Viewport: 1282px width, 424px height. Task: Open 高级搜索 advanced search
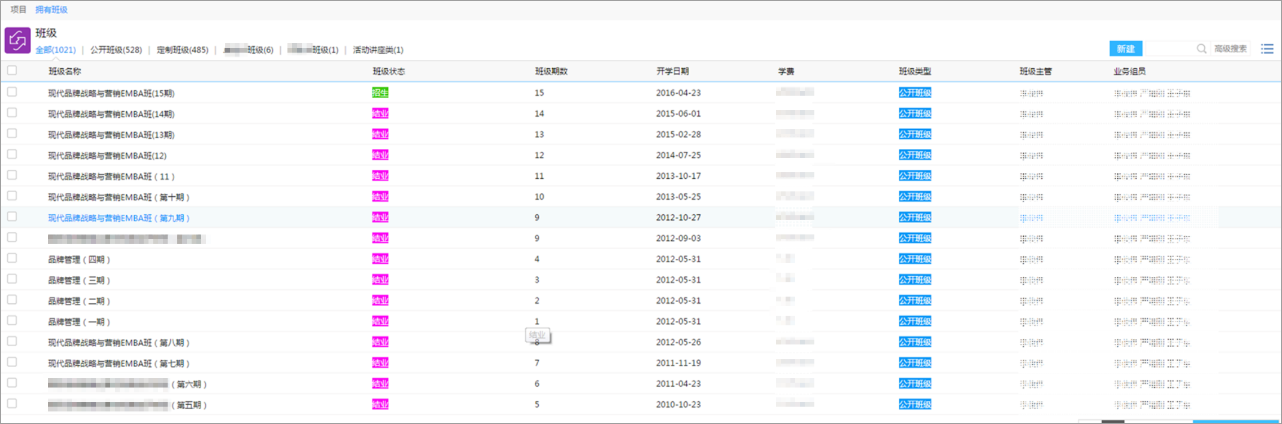point(1231,49)
